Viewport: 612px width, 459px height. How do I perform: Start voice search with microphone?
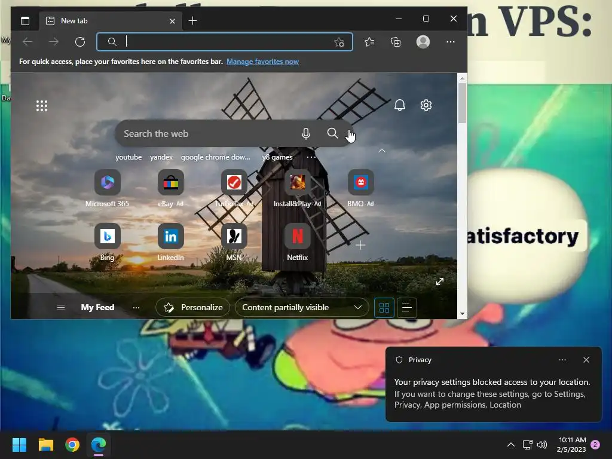point(306,134)
